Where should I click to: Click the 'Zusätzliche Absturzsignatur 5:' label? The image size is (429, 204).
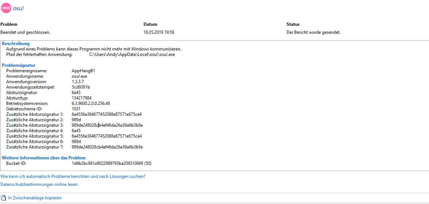point(35,136)
